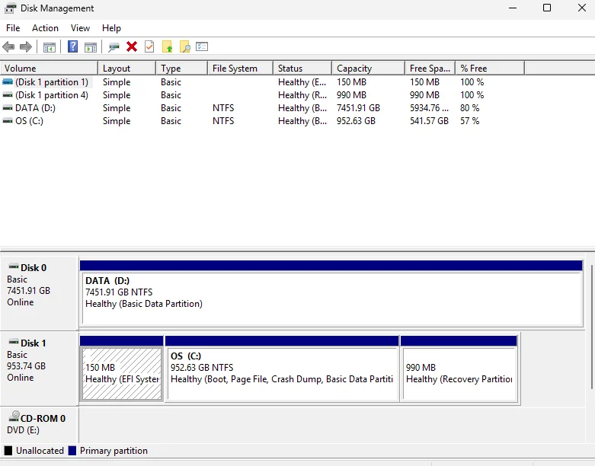Open the View menu

click(x=80, y=28)
